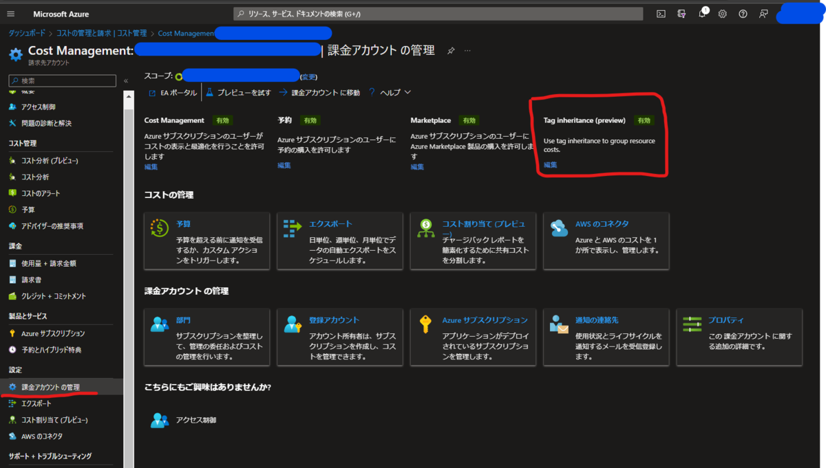Screen dimensions: 826x468
Task: Open アドバイザーの推奨事項 in the sidebar
Action: click(52, 226)
